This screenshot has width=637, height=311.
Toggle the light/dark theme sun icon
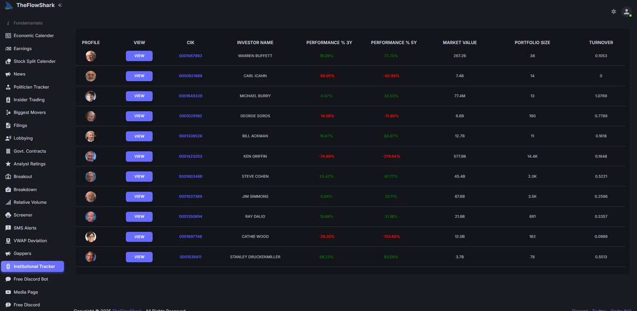(614, 12)
